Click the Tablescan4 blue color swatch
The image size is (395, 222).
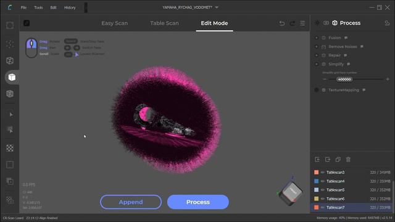tap(317, 181)
